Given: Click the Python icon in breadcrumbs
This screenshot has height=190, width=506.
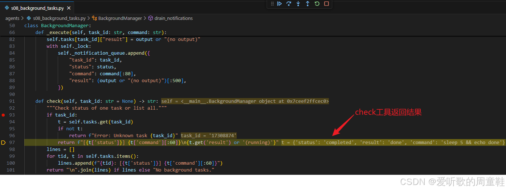Looking at the screenshot, I should 29,18.
